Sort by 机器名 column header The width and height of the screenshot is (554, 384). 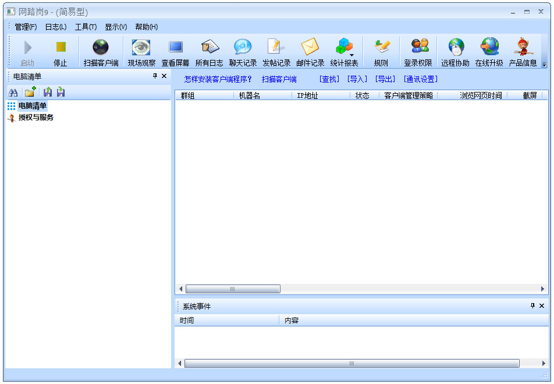click(x=262, y=95)
